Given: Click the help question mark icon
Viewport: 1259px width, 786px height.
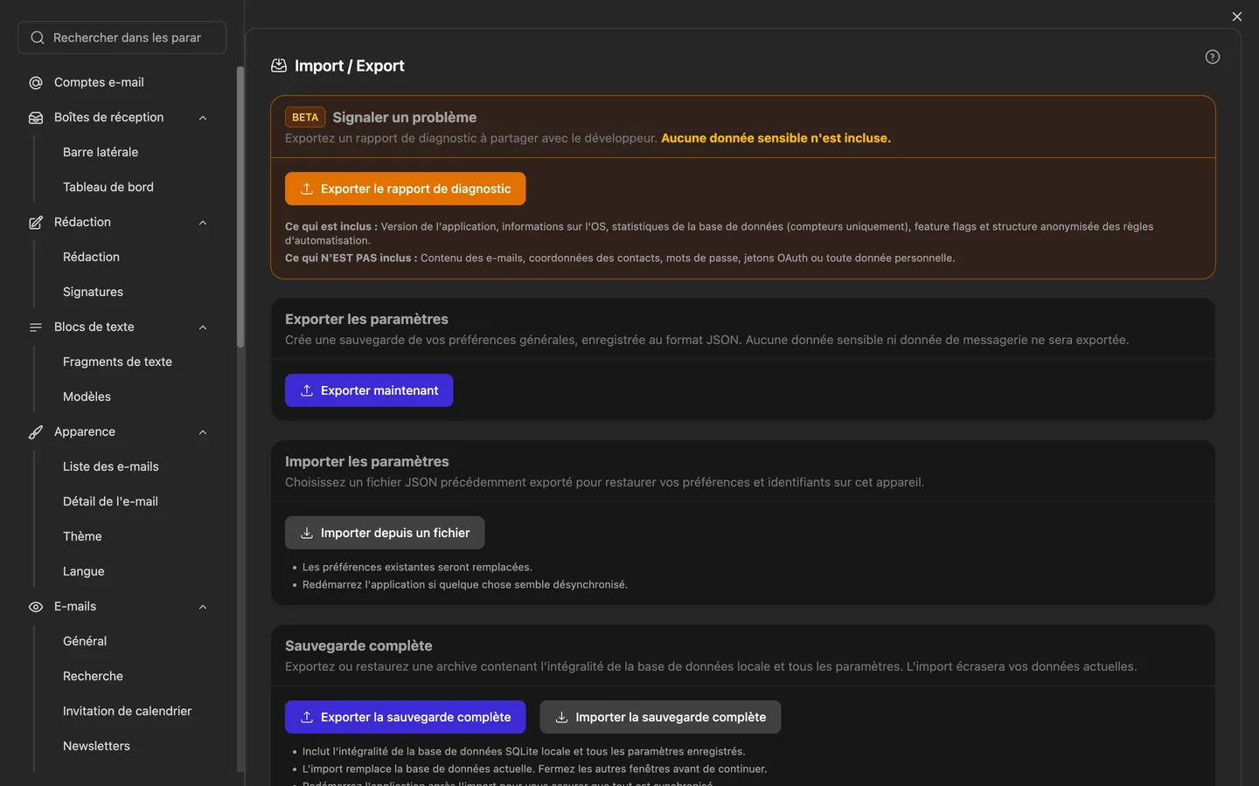Looking at the screenshot, I should 1212,57.
